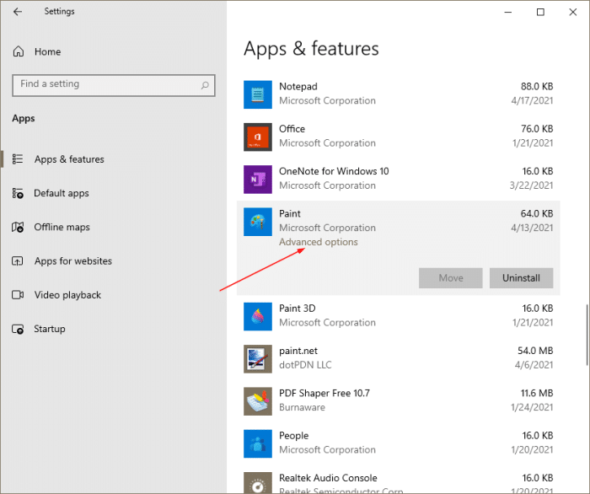Select PDF Shaper Free 10.7 entry
590x494 pixels.
pos(324,393)
